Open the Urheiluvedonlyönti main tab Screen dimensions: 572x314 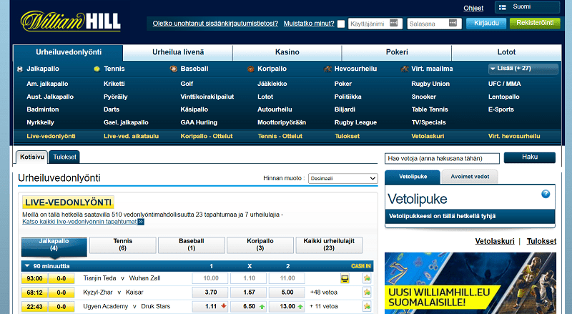[68, 52]
